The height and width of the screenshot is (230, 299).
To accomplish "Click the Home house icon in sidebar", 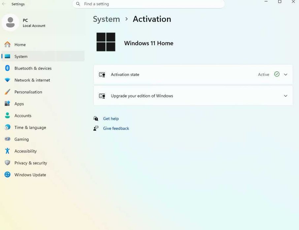I will coord(8,44).
